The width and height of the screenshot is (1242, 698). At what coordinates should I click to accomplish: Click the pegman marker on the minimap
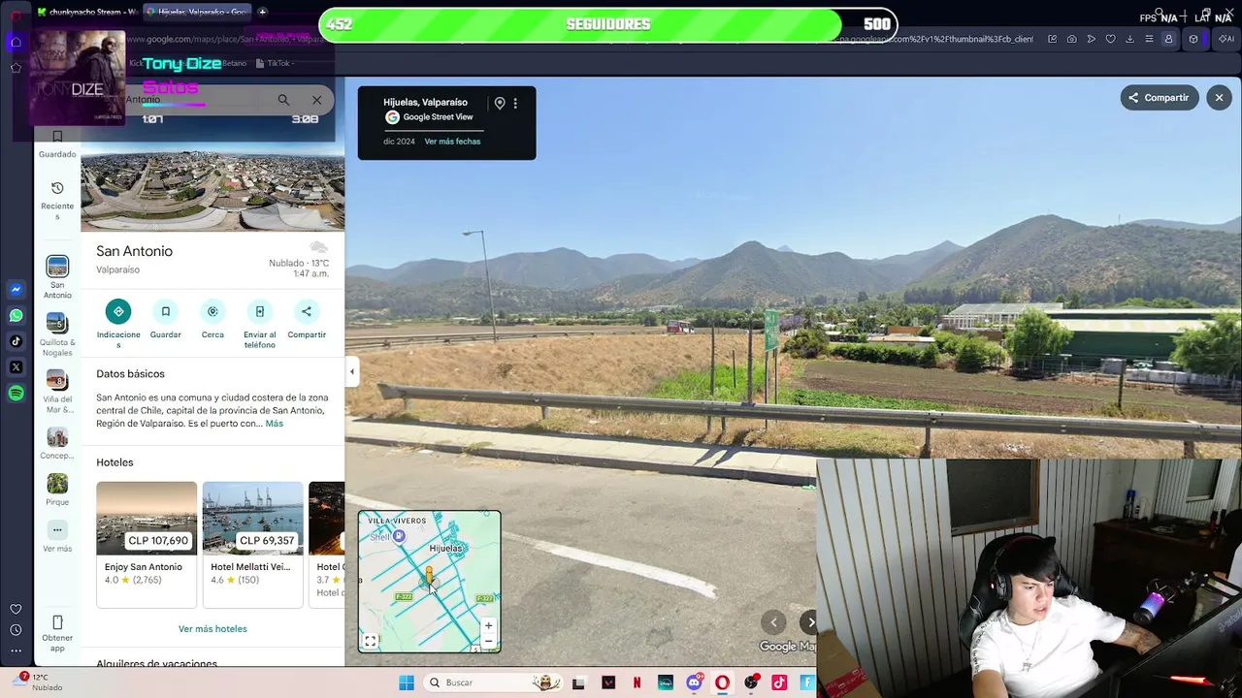(x=429, y=577)
